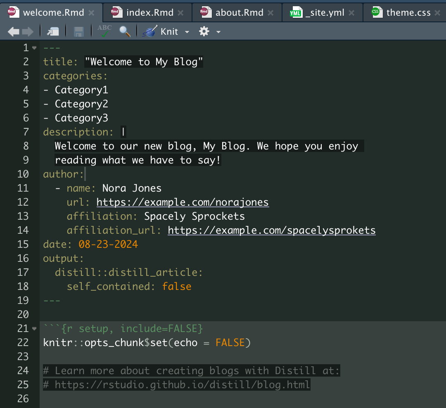The width and height of the screenshot is (446, 408).
Task: Collapse setup chunk fold arrow at line 21
Action: click(34, 329)
